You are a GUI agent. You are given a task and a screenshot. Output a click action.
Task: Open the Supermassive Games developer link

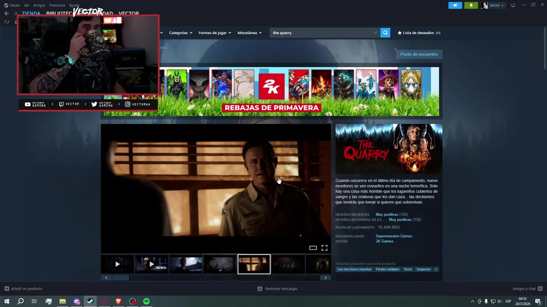point(394,236)
